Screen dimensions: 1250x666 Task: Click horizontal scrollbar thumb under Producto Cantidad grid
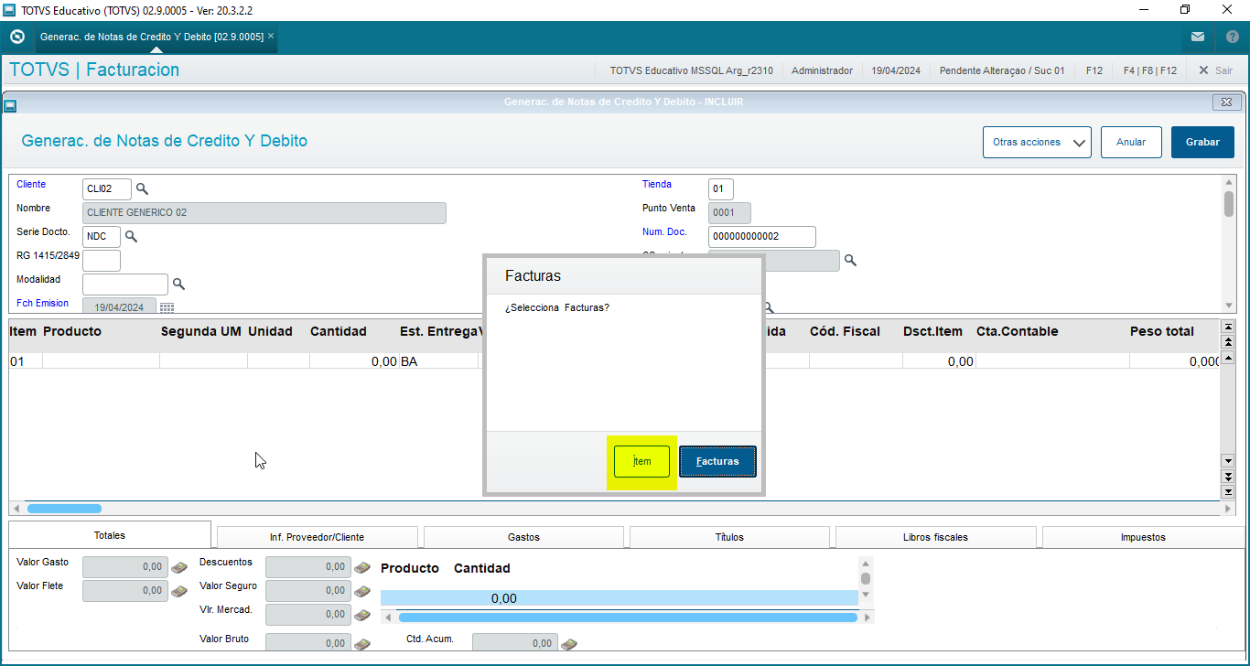point(628,618)
